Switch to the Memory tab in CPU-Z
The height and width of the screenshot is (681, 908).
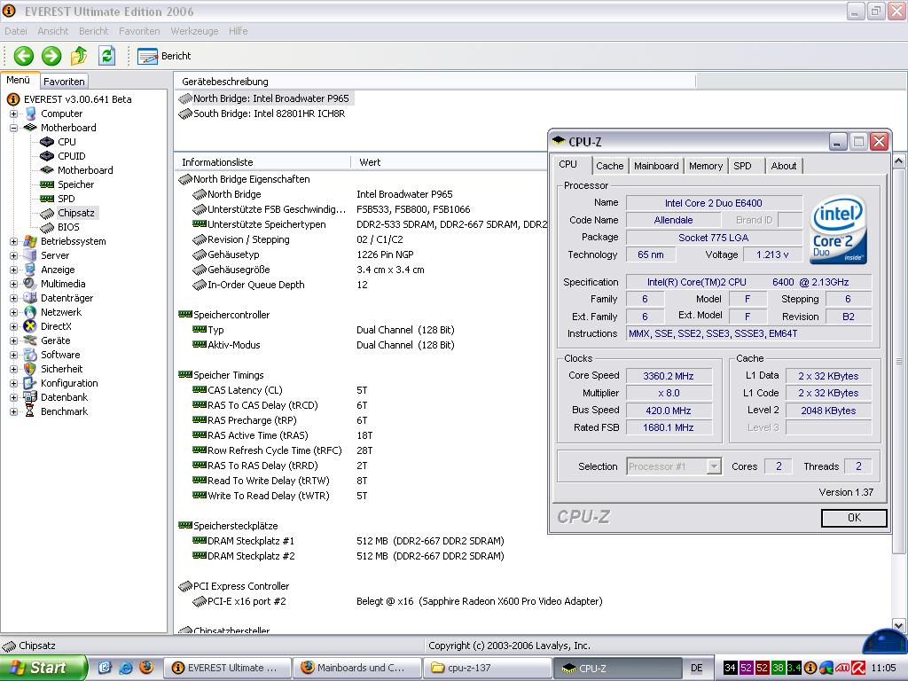click(705, 166)
